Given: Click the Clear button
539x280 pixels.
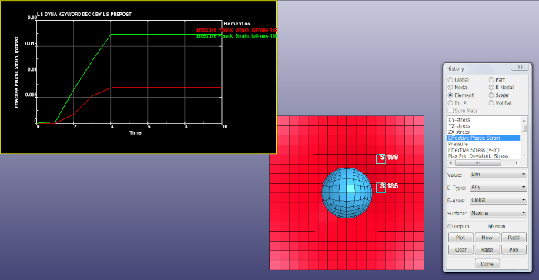Looking at the screenshot, I should click(460, 249).
